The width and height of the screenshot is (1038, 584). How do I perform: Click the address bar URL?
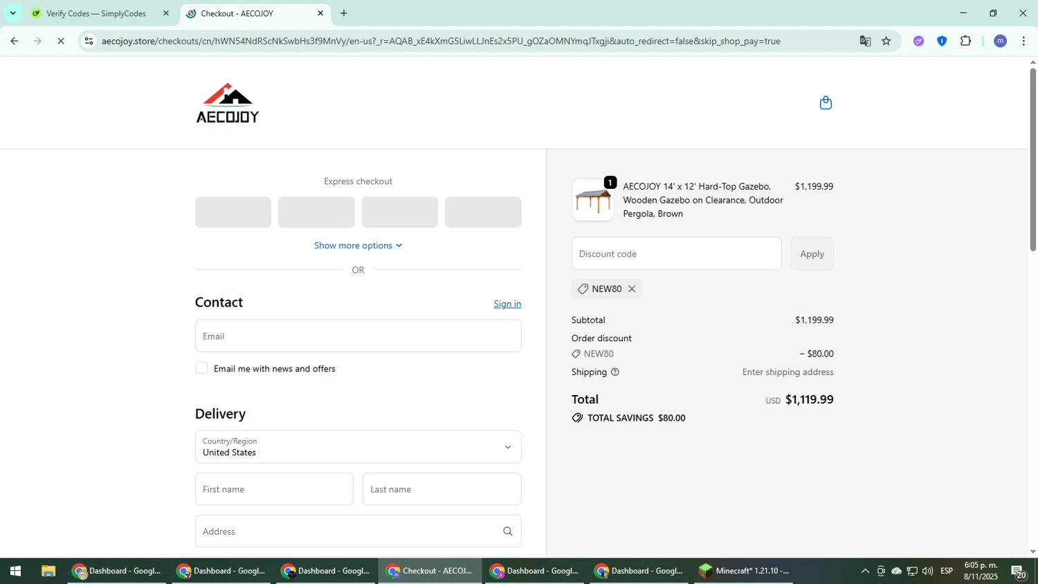[441, 42]
